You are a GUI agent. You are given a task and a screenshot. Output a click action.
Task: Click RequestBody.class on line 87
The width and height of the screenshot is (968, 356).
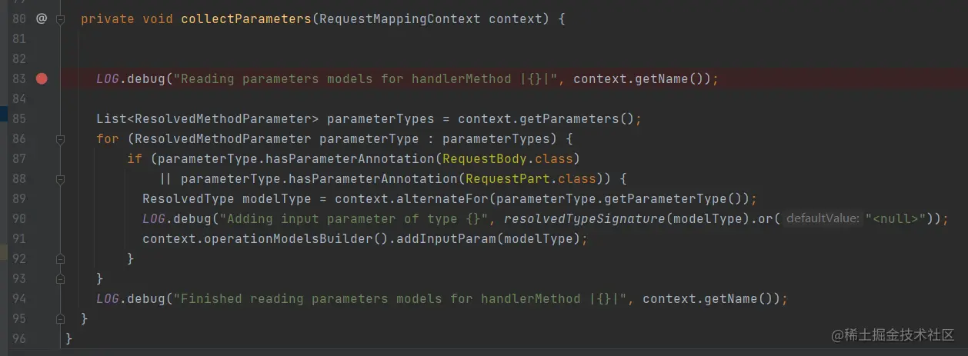pyautogui.click(x=508, y=158)
